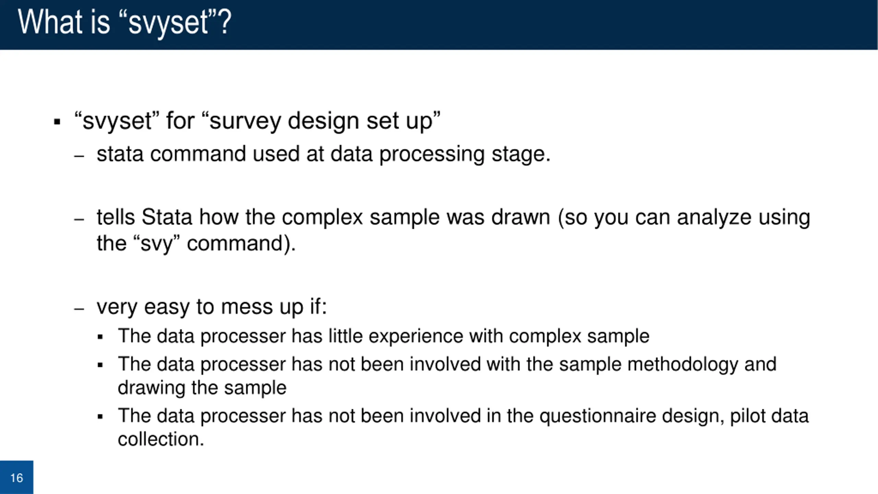Click the slide number 16 box
The image size is (878, 494).
[x=16, y=477]
